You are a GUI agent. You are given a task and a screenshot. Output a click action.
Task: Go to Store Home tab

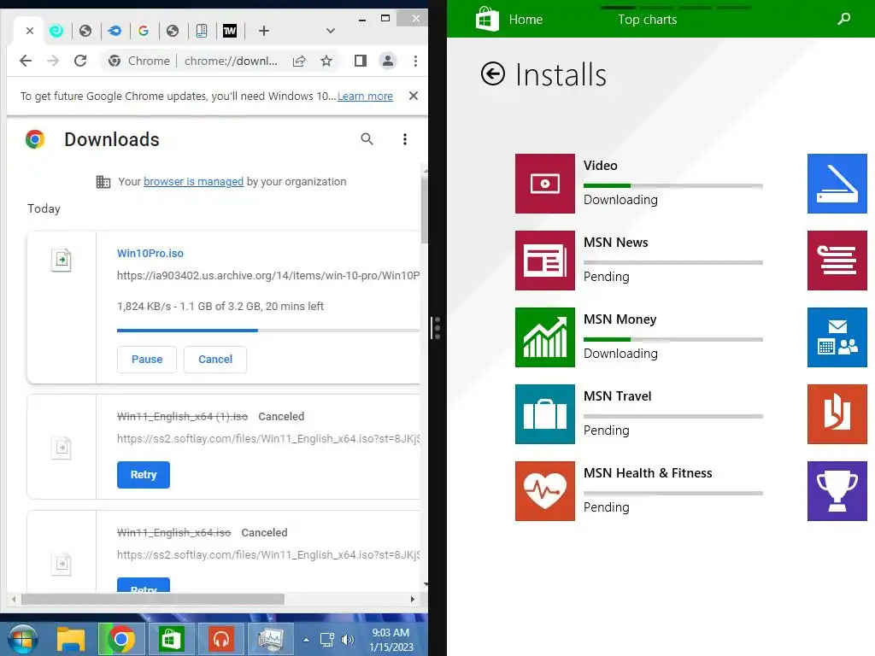(x=526, y=20)
